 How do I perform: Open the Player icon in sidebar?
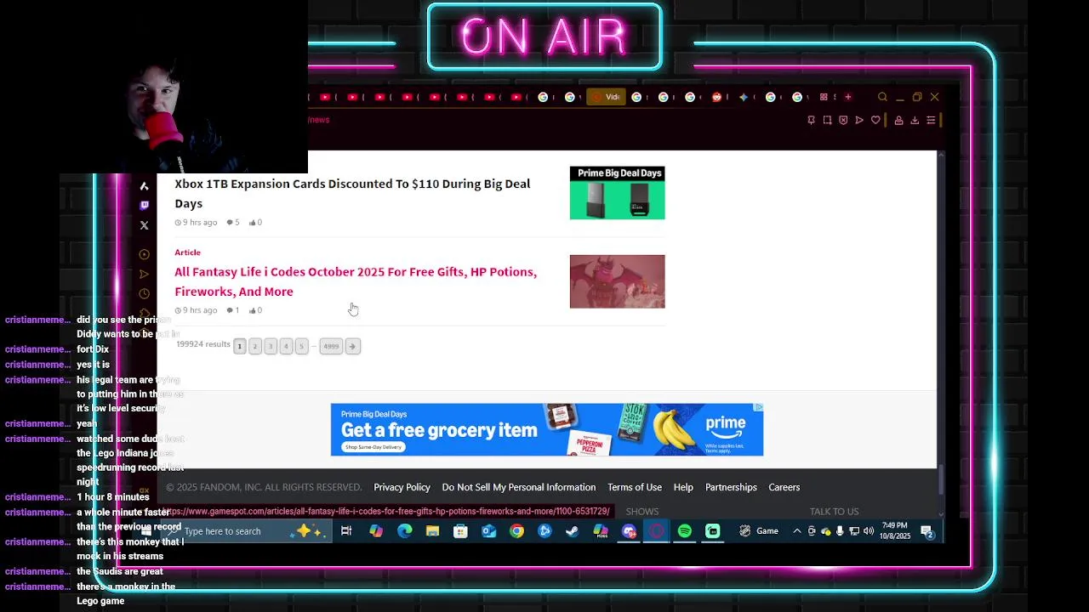pos(144,254)
